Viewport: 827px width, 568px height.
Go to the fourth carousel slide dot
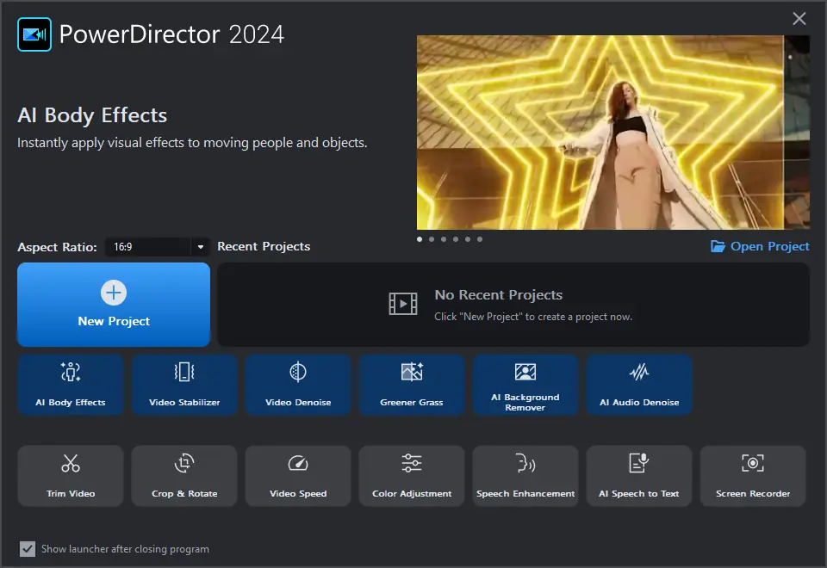coord(456,239)
